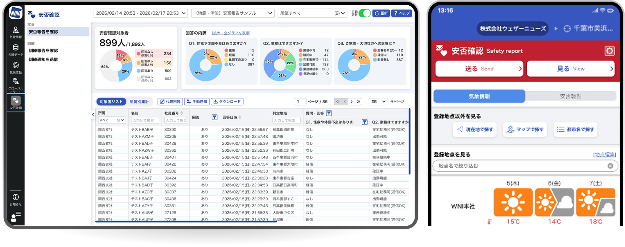Viewport: 625px width, 247px height.
Task: Open 気候変動 globe icon in sidebar
Action: pyautogui.click(x=16, y=68)
